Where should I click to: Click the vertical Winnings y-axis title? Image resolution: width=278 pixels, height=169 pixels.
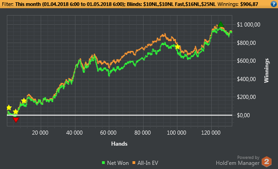coord(267,71)
